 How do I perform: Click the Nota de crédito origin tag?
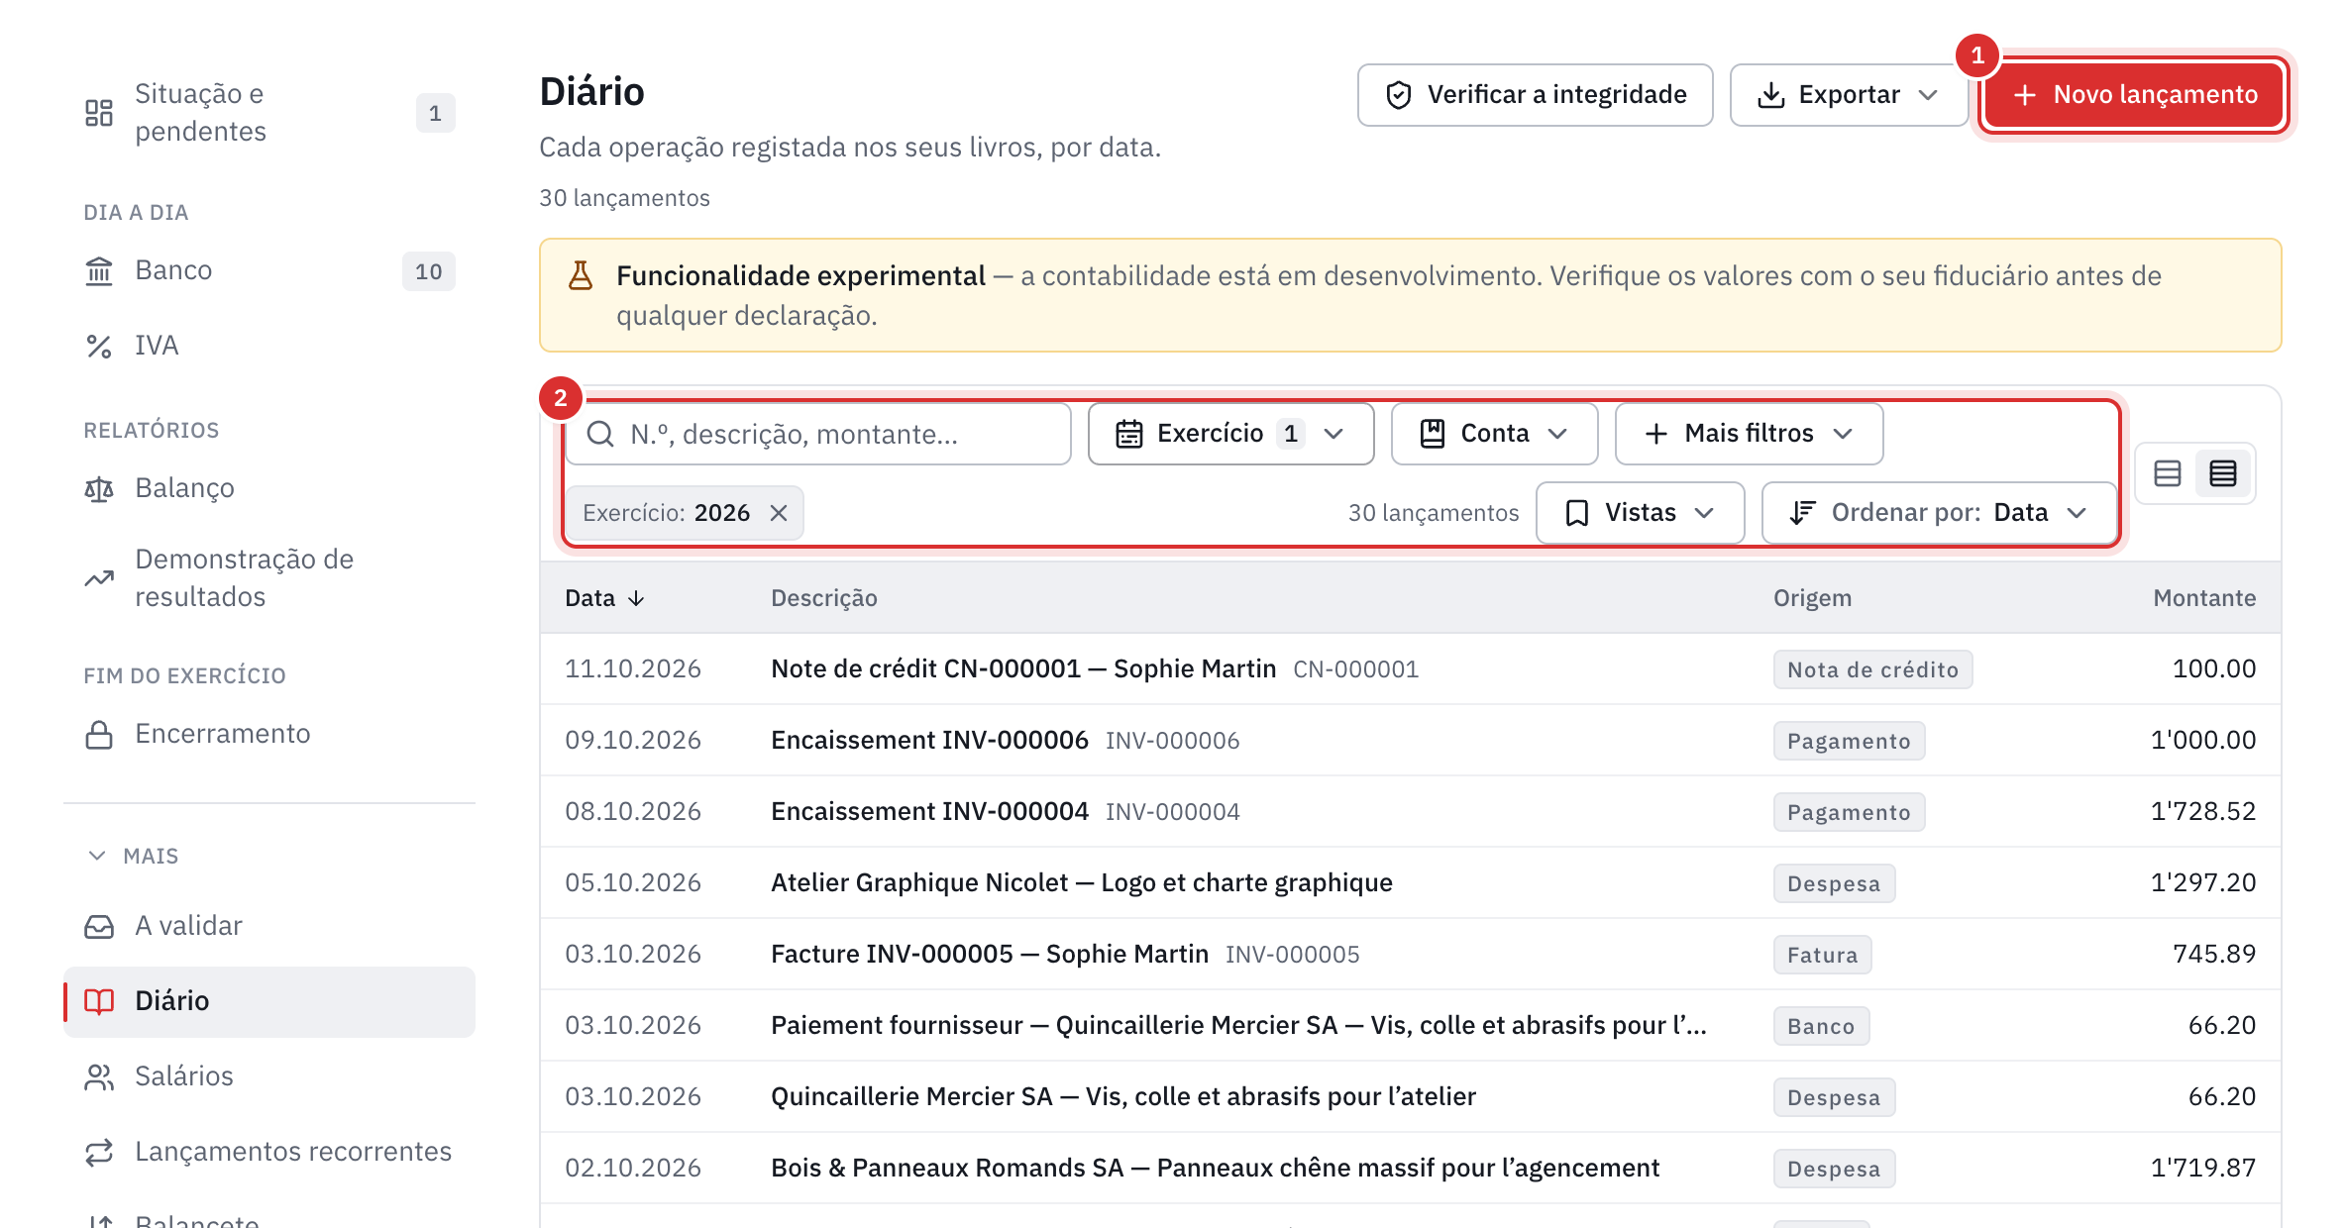(1872, 669)
